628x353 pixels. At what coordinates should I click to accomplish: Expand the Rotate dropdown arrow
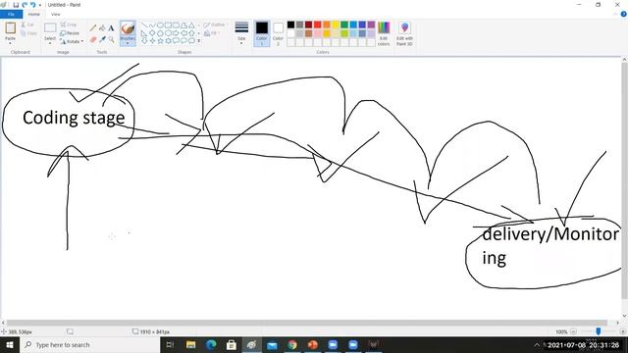[x=82, y=41]
